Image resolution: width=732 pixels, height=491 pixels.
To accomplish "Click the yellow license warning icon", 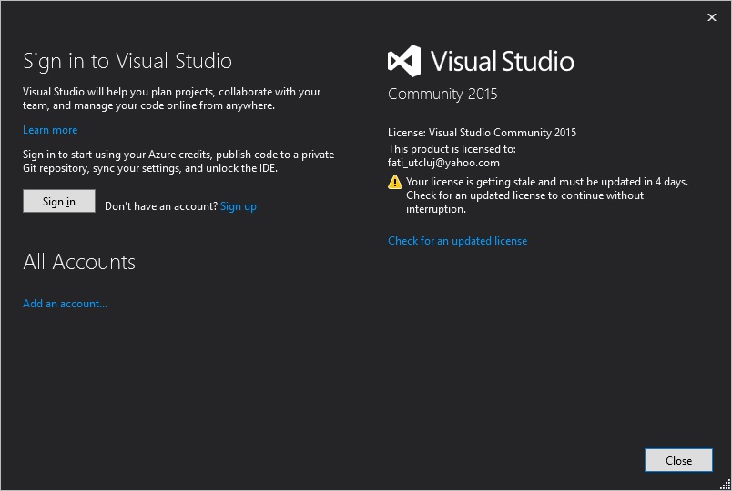I will (x=395, y=182).
